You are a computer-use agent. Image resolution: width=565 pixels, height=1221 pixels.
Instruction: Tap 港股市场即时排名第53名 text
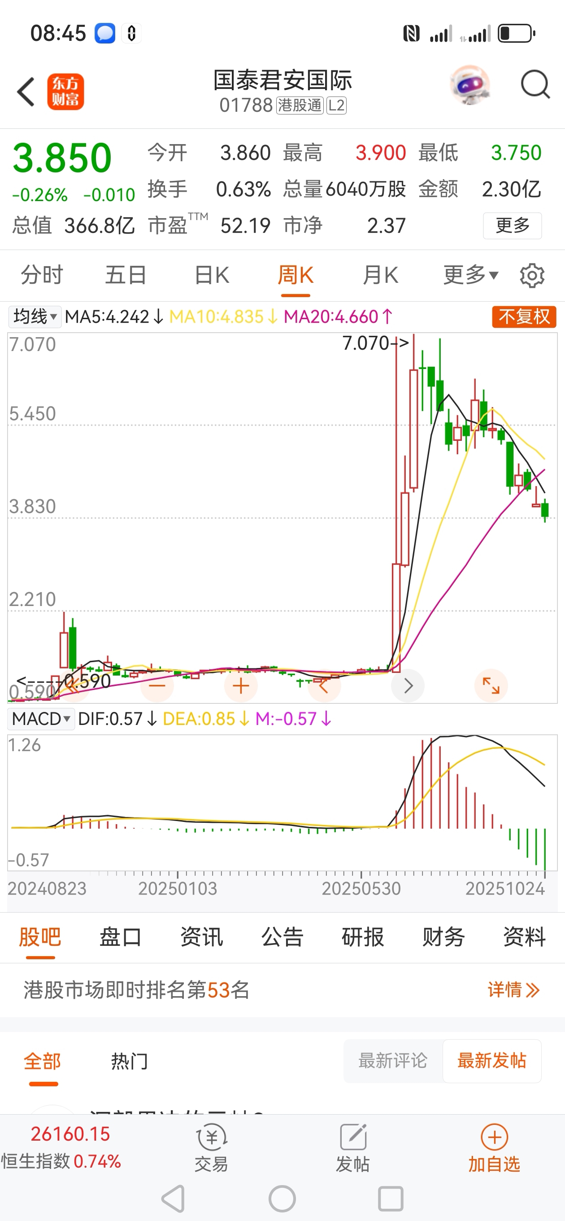(x=136, y=990)
